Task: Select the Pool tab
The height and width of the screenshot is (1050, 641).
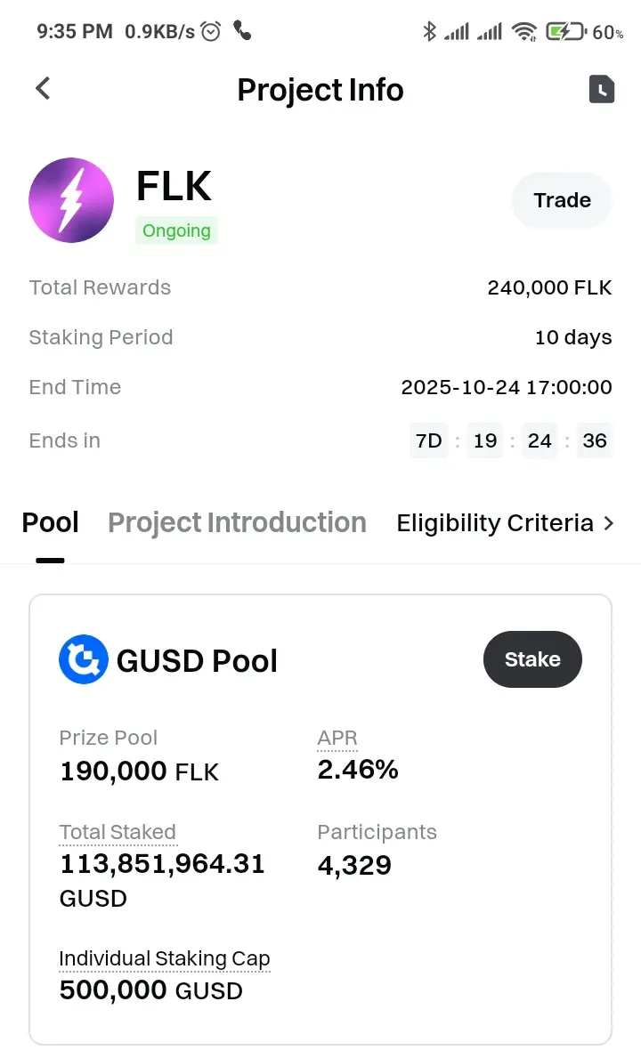Action: [x=50, y=523]
